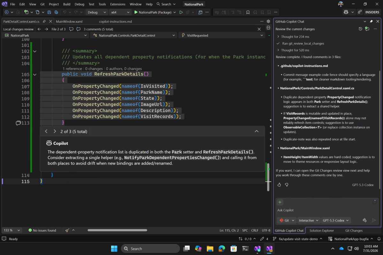Close the Local changes review bar

pos(259,29)
